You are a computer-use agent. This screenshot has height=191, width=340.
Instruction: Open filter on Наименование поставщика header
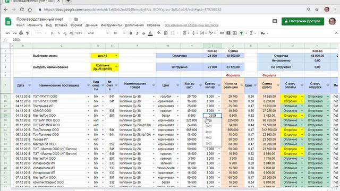88,85
